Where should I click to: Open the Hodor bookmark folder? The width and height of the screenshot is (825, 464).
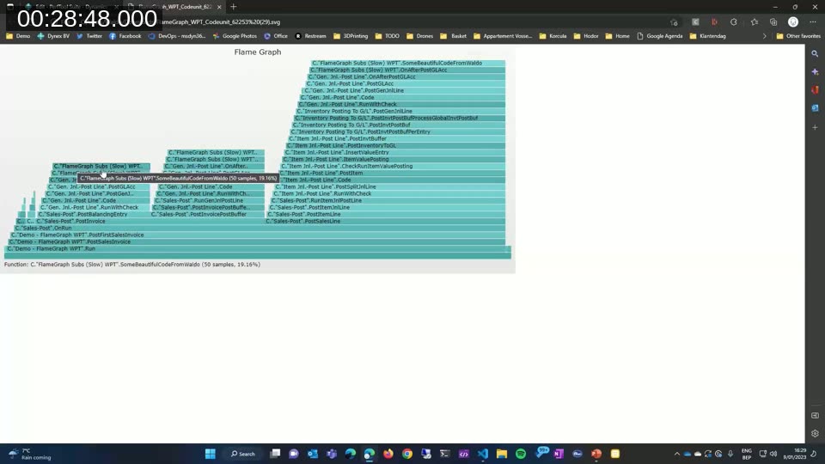click(x=585, y=36)
